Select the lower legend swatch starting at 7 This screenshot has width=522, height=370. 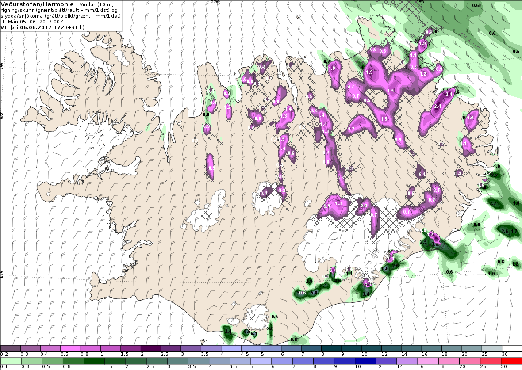pyautogui.click(x=303, y=361)
